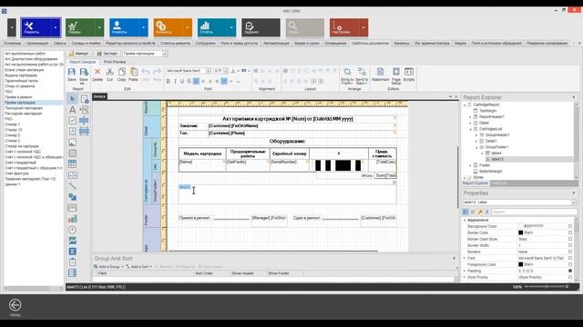The image size is (583, 327).
Task: Collapse the GroupFooter1 tree node
Action: [x=476, y=147]
